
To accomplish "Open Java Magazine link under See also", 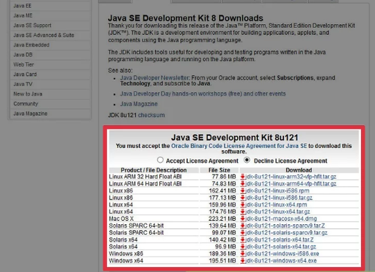I will (x=139, y=104).
